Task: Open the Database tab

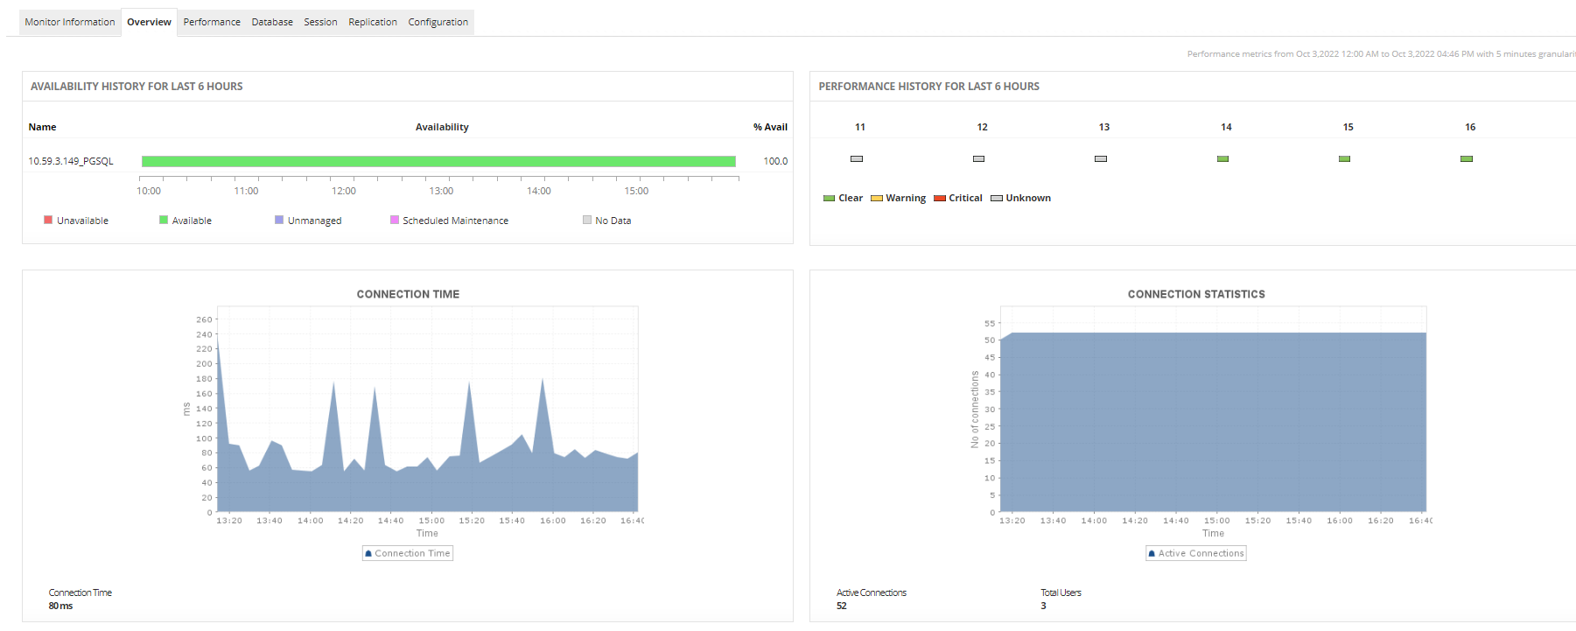Action: coord(272,22)
